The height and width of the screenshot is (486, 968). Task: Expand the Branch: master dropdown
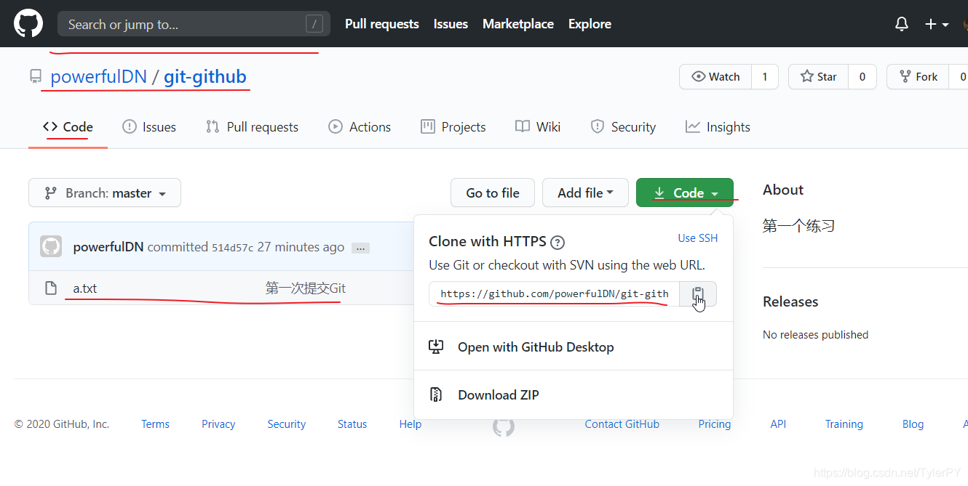click(105, 193)
